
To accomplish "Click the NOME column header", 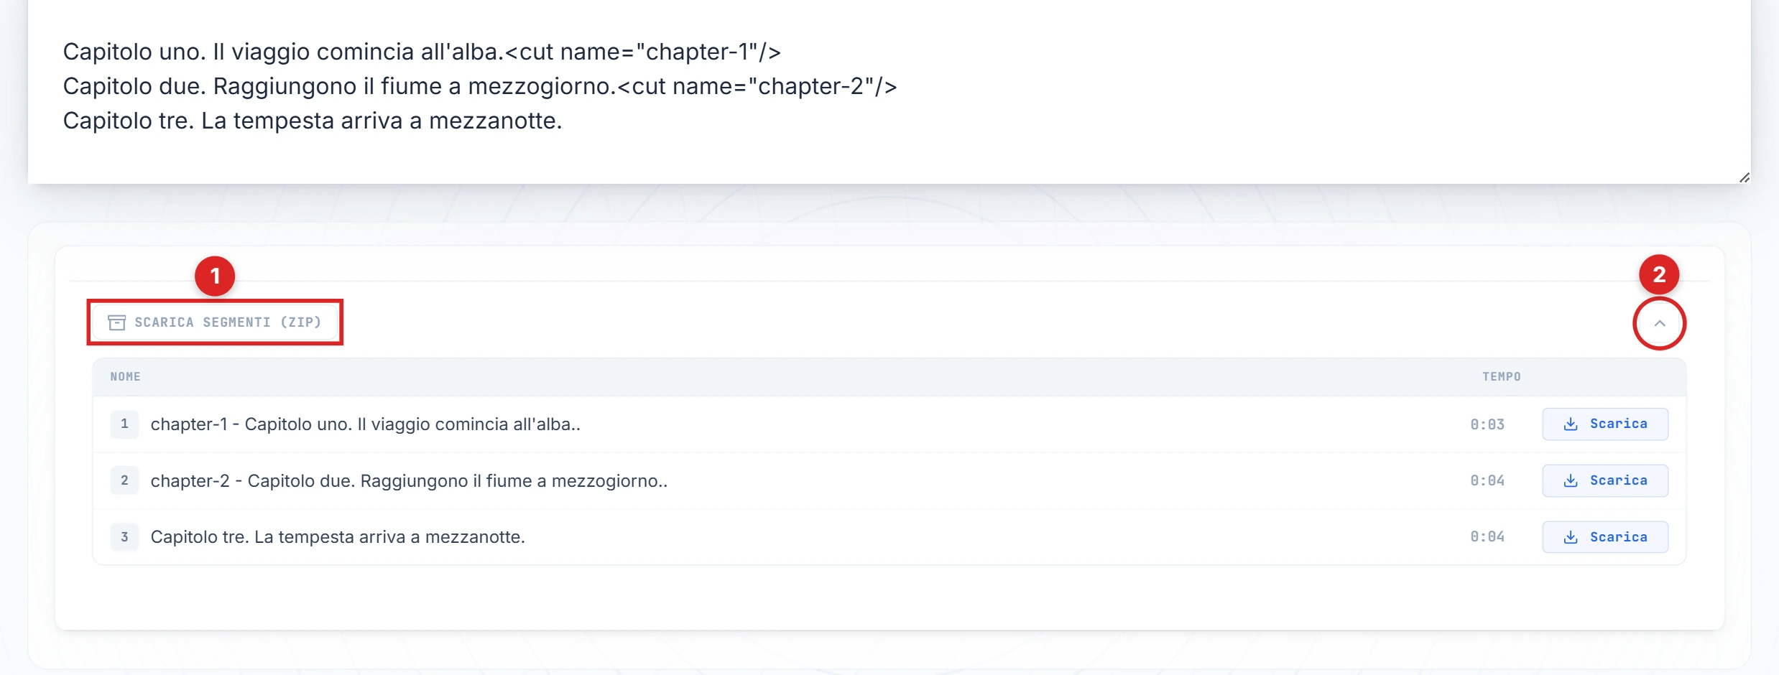I will 125,377.
